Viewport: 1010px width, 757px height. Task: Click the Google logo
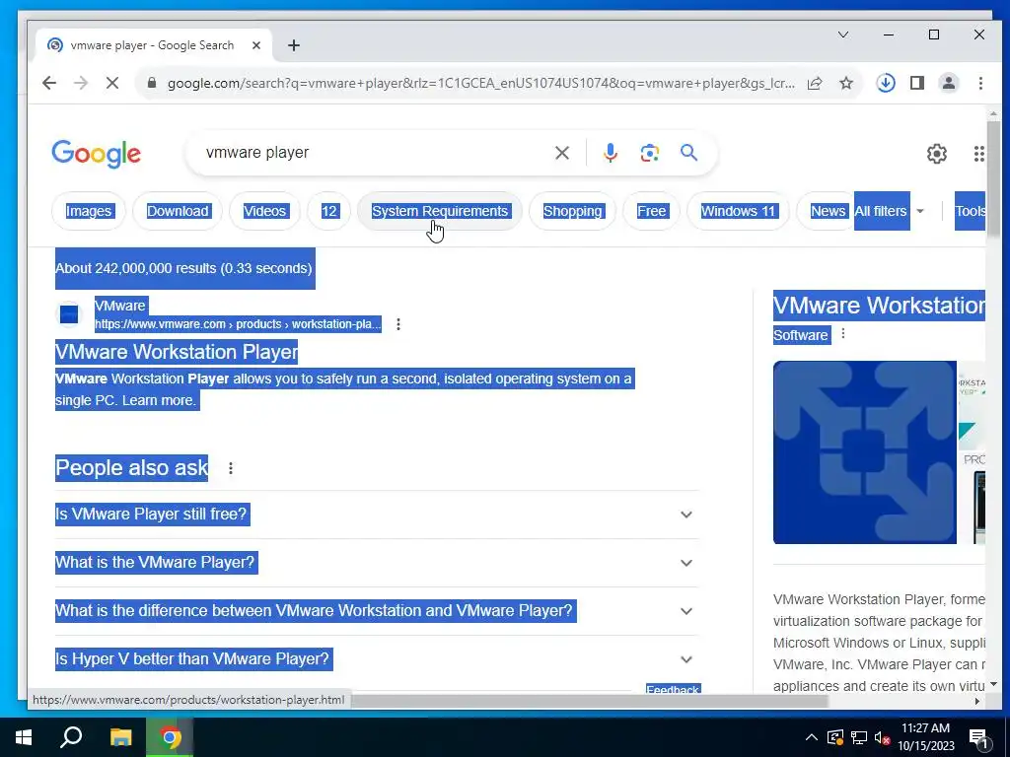click(96, 154)
